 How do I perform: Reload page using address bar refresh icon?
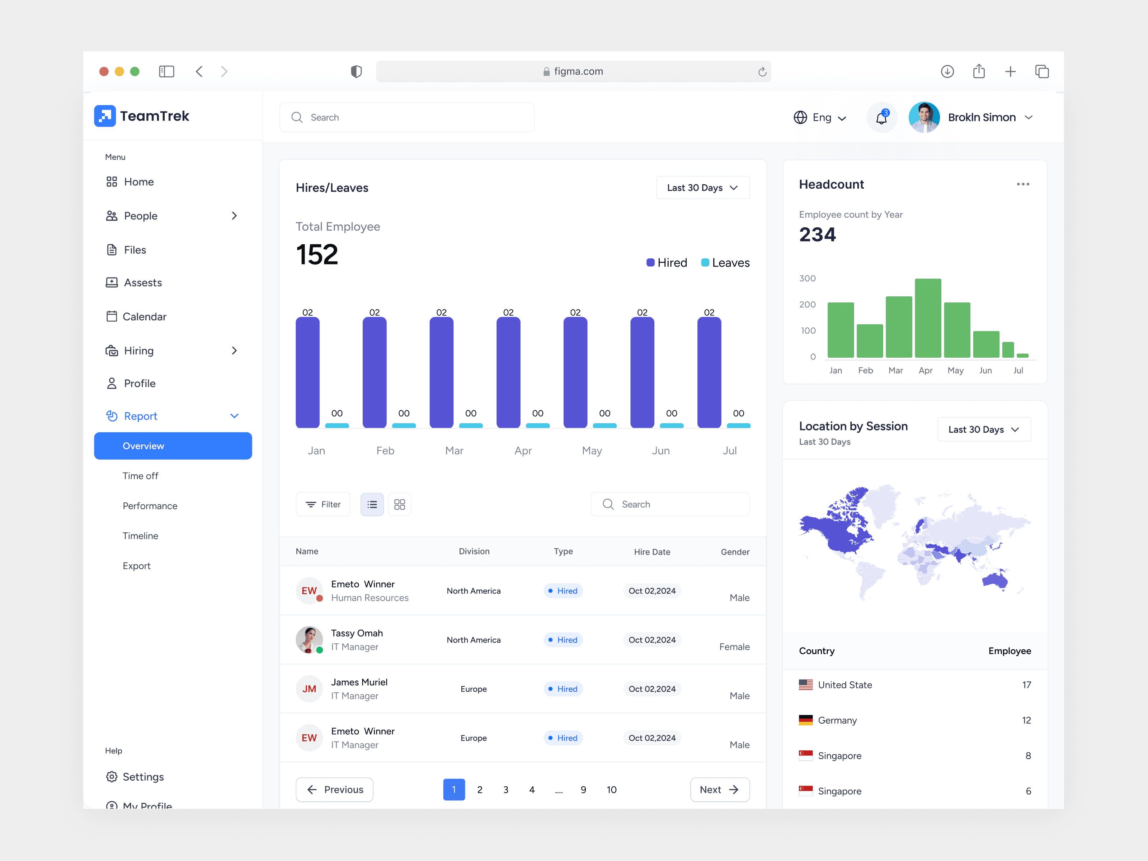762,72
